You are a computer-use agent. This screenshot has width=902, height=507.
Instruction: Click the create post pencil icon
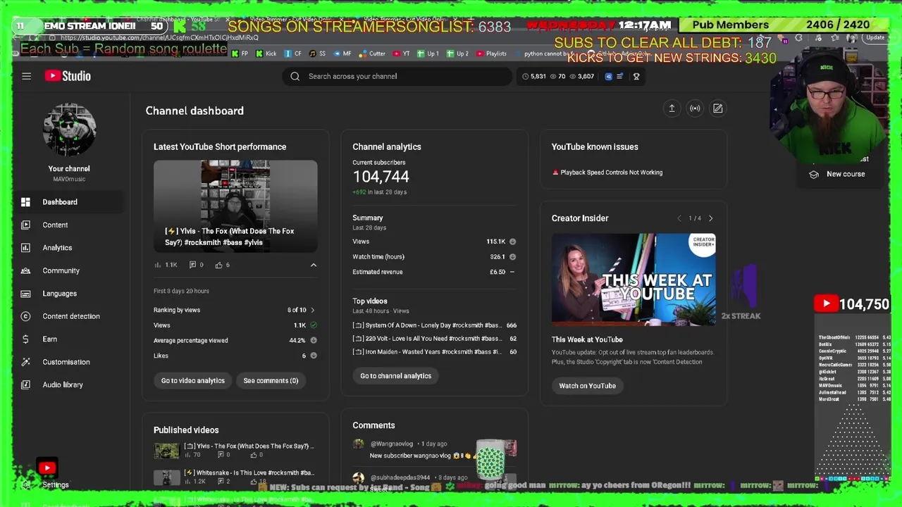coord(717,108)
